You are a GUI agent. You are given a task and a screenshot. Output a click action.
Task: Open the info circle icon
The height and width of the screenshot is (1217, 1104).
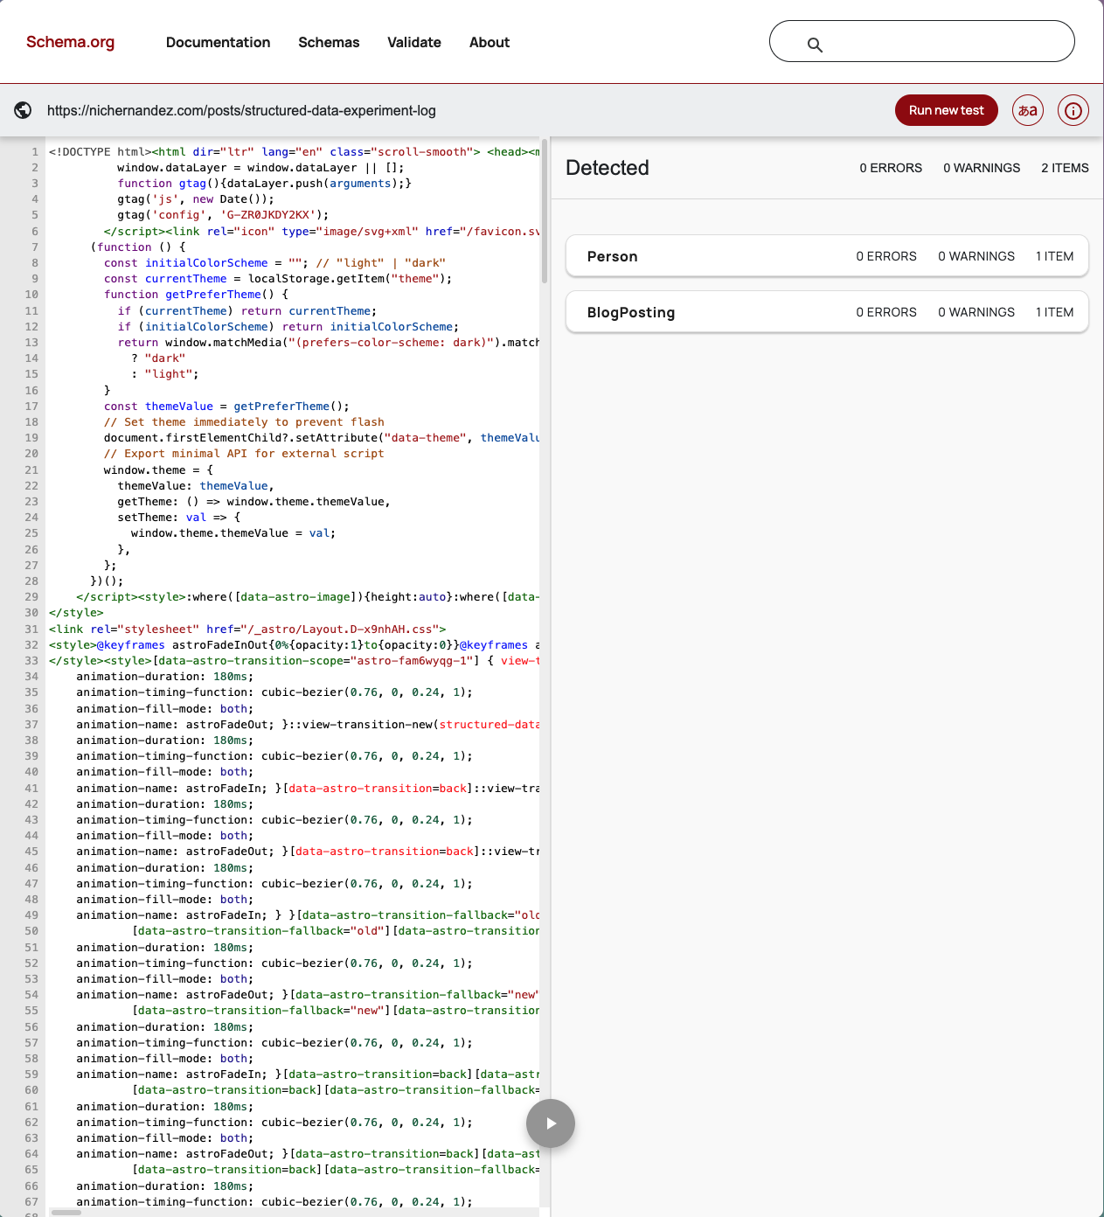point(1073,110)
